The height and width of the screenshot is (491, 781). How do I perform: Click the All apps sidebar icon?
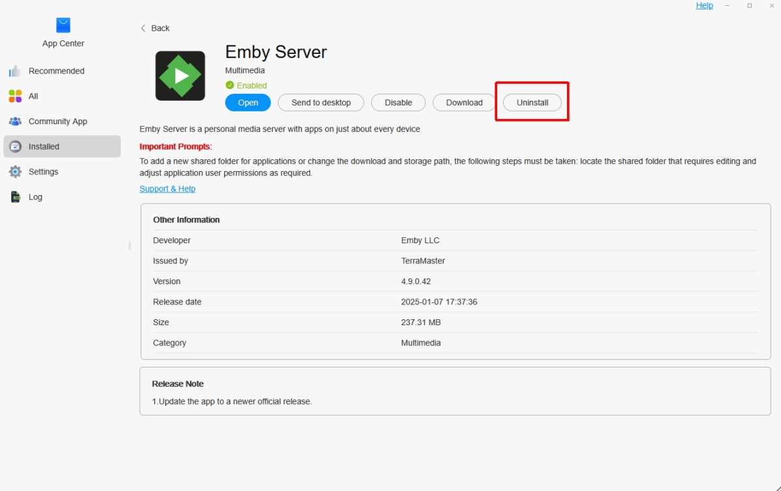click(x=14, y=96)
